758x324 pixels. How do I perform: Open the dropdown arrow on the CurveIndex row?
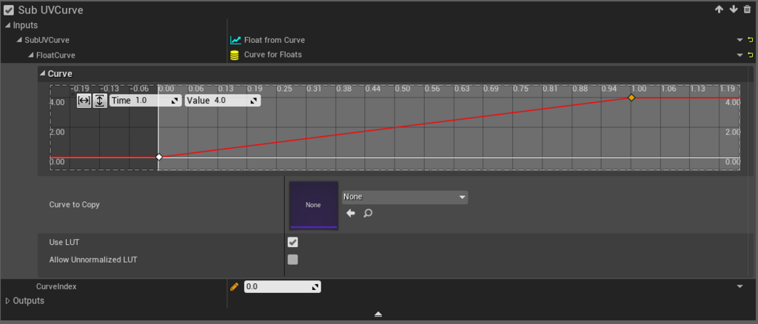click(x=739, y=287)
